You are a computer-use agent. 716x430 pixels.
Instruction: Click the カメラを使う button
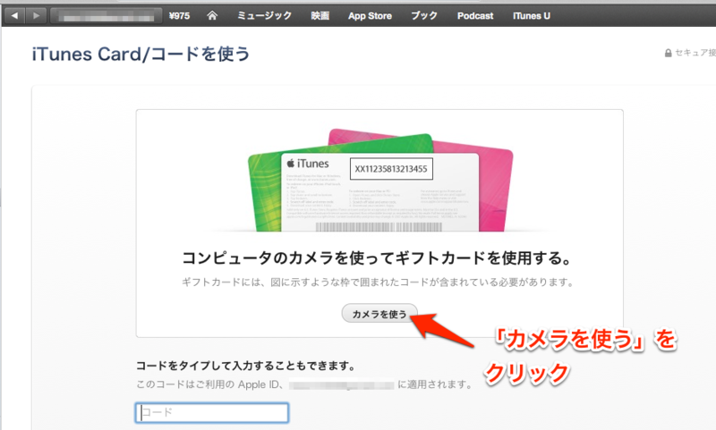coord(379,314)
